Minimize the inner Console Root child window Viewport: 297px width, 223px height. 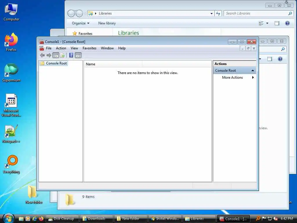click(x=242, y=48)
